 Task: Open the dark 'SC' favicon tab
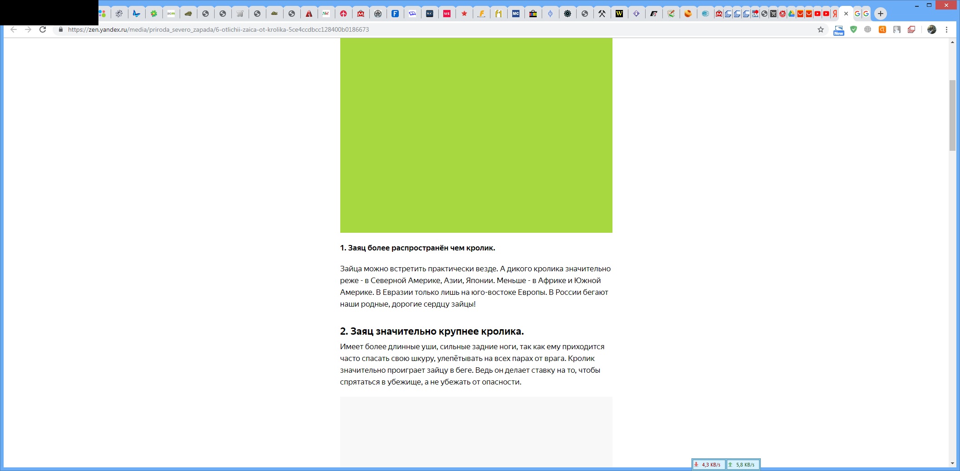point(430,14)
